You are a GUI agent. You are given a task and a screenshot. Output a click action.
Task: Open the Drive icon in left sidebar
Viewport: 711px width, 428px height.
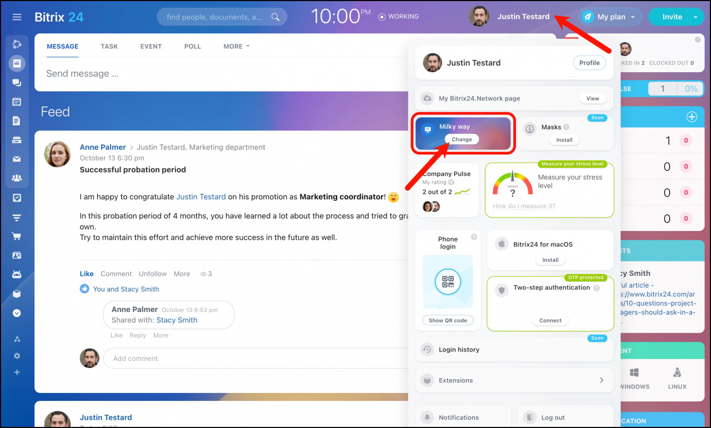(17, 140)
